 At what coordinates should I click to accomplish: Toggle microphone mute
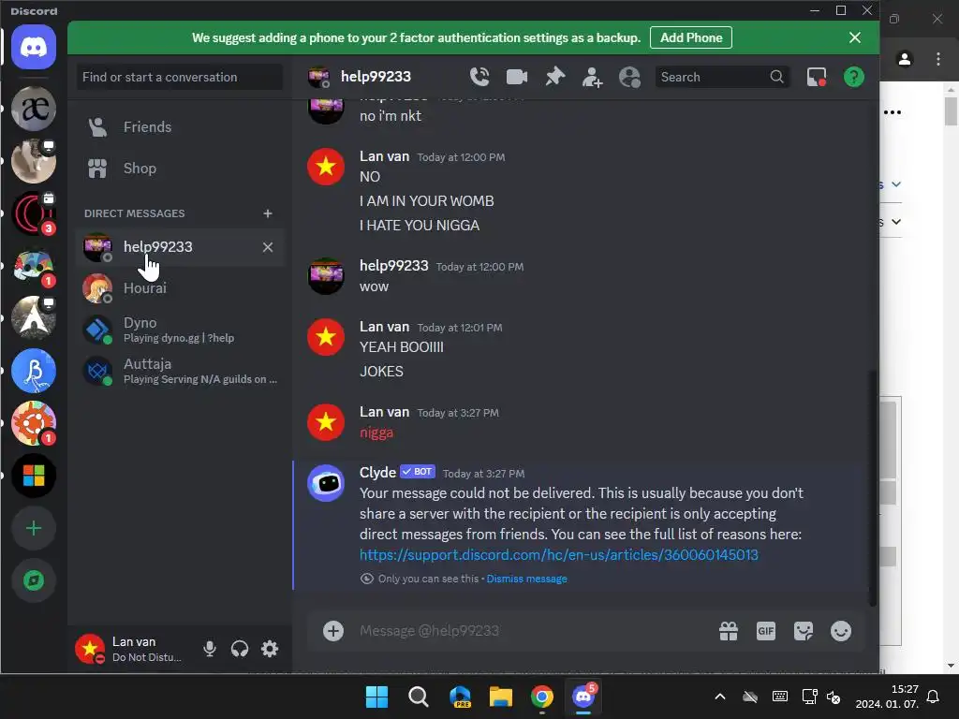[x=209, y=649]
